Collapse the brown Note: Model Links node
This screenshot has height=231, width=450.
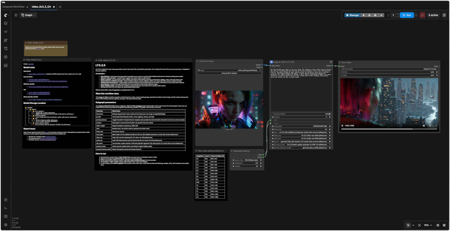tap(26, 43)
